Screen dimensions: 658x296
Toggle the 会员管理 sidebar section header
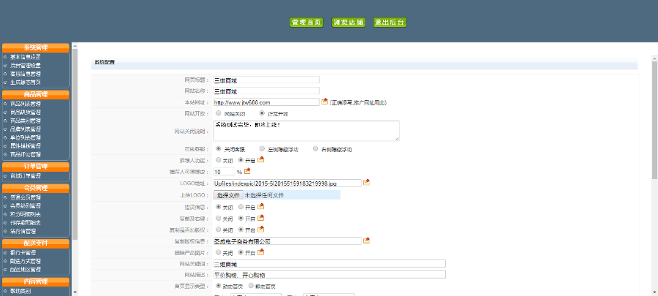click(36, 188)
